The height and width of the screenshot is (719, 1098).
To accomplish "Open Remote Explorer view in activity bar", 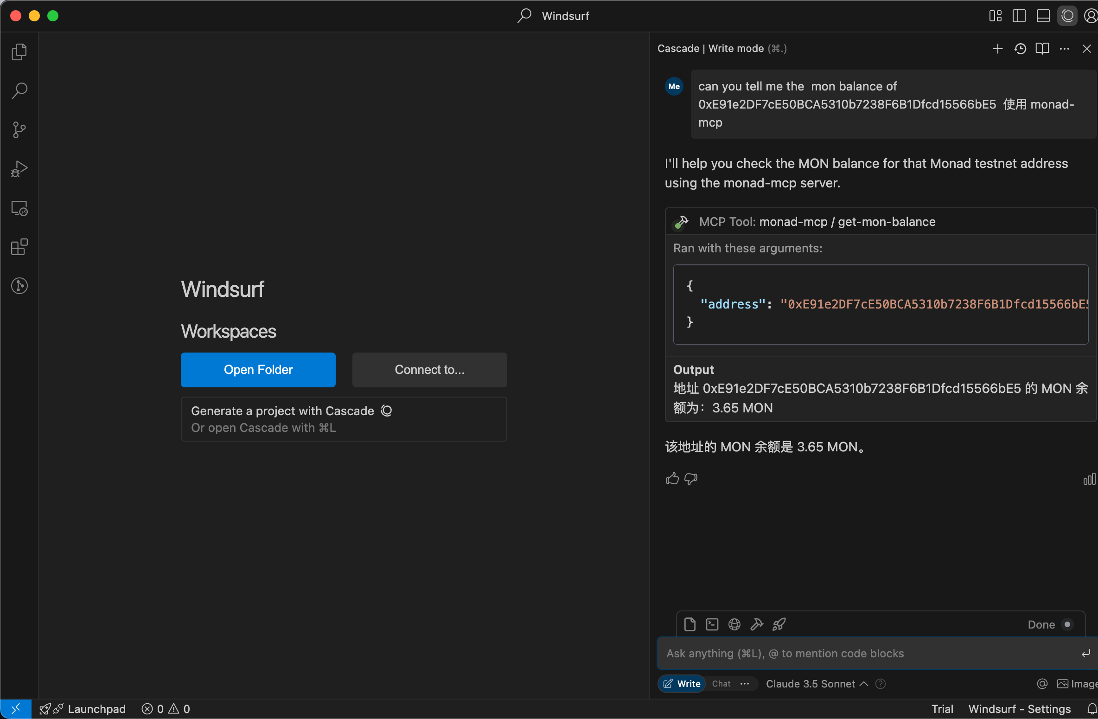I will point(19,208).
